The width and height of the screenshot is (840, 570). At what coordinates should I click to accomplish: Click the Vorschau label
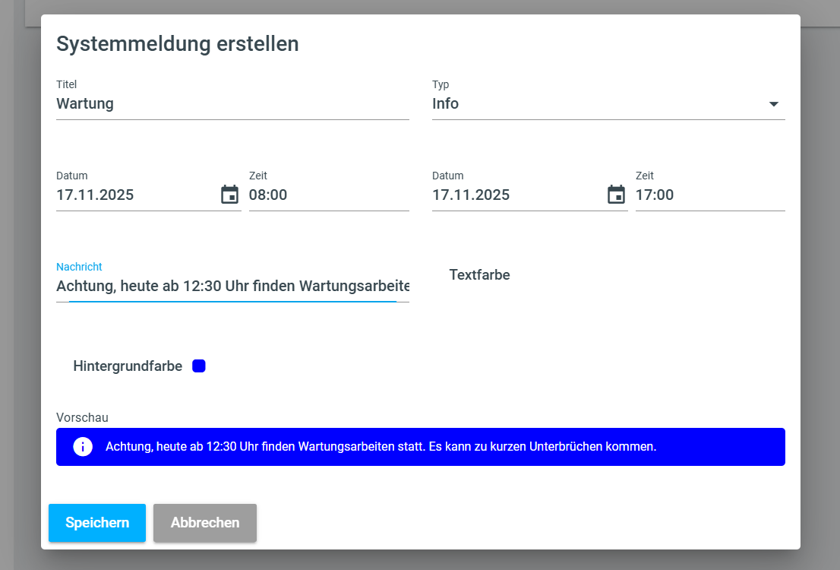tap(82, 418)
